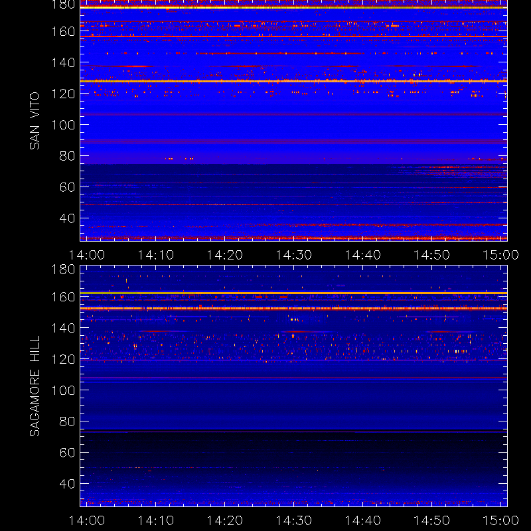
Task: Click 14:00 time label under San Vito plot
Action: 87,255
